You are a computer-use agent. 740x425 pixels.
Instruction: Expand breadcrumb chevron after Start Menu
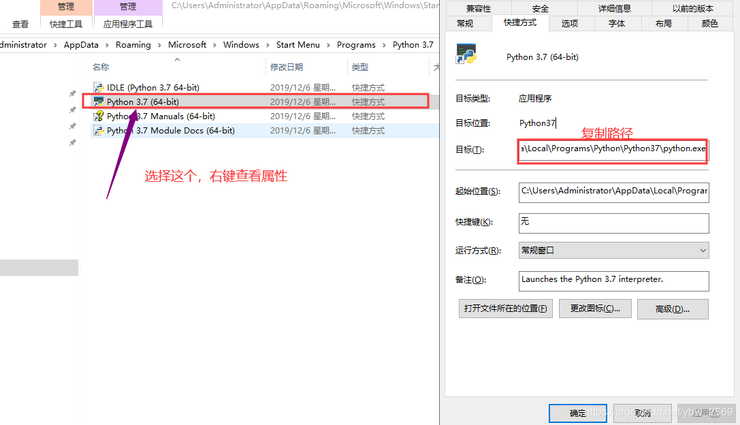(x=328, y=45)
